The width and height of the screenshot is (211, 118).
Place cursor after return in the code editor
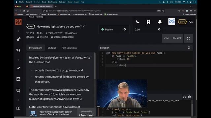tap(126, 65)
